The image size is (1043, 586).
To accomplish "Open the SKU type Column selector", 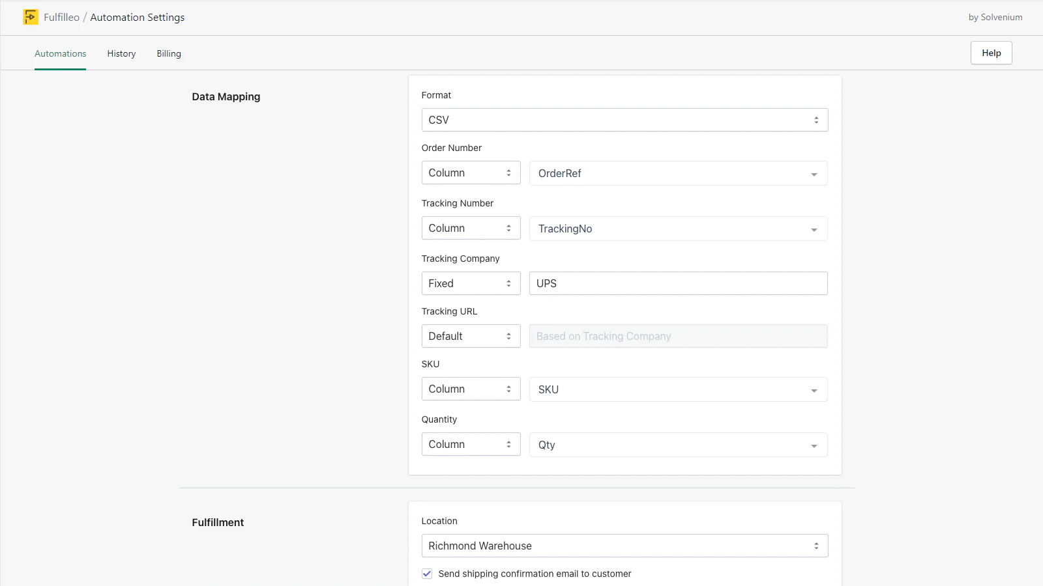I will 471,389.
